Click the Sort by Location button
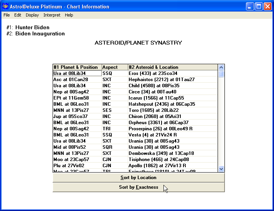 [139, 178]
